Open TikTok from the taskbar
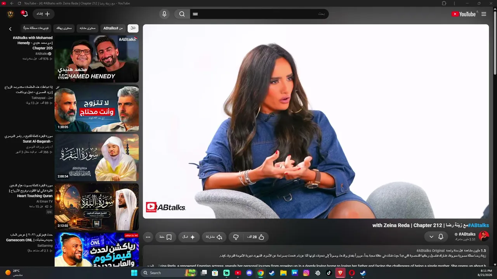This screenshot has height=279, width=497. 329,273
